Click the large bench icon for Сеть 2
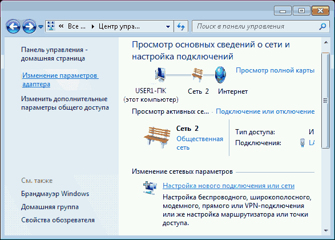Viewport: 335px width, 240px height. pyautogui.click(x=158, y=137)
